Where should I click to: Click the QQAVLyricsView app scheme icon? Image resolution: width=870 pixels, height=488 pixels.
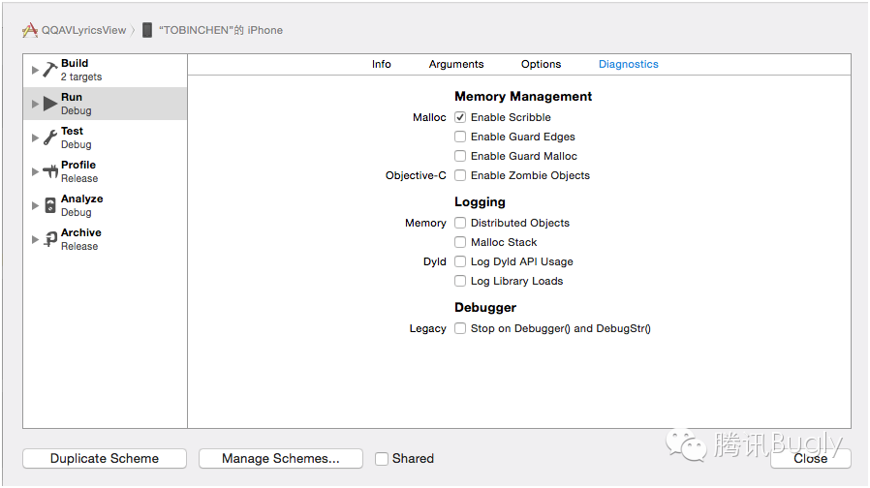[30, 30]
